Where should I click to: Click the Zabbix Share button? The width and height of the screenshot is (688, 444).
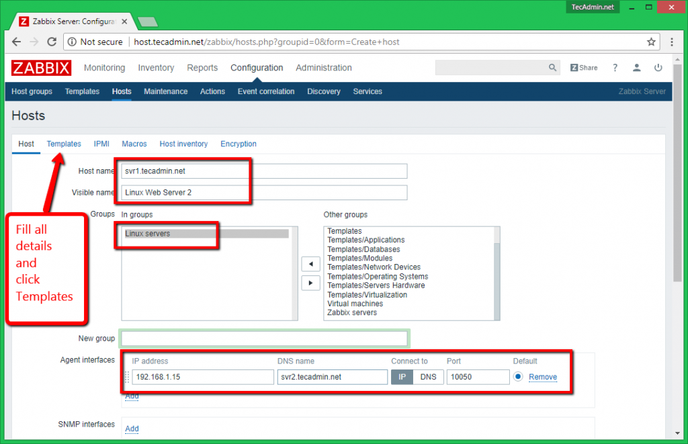click(584, 68)
